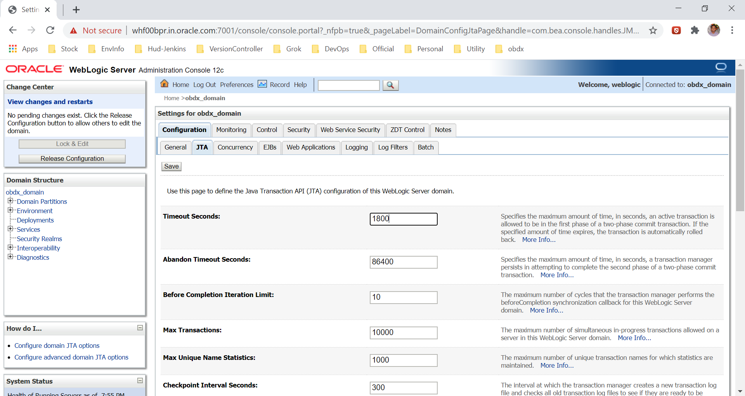Open Security Realms in Domain Structure
Image resolution: width=745 pixels, height=396 pixels.
[40, 239]
